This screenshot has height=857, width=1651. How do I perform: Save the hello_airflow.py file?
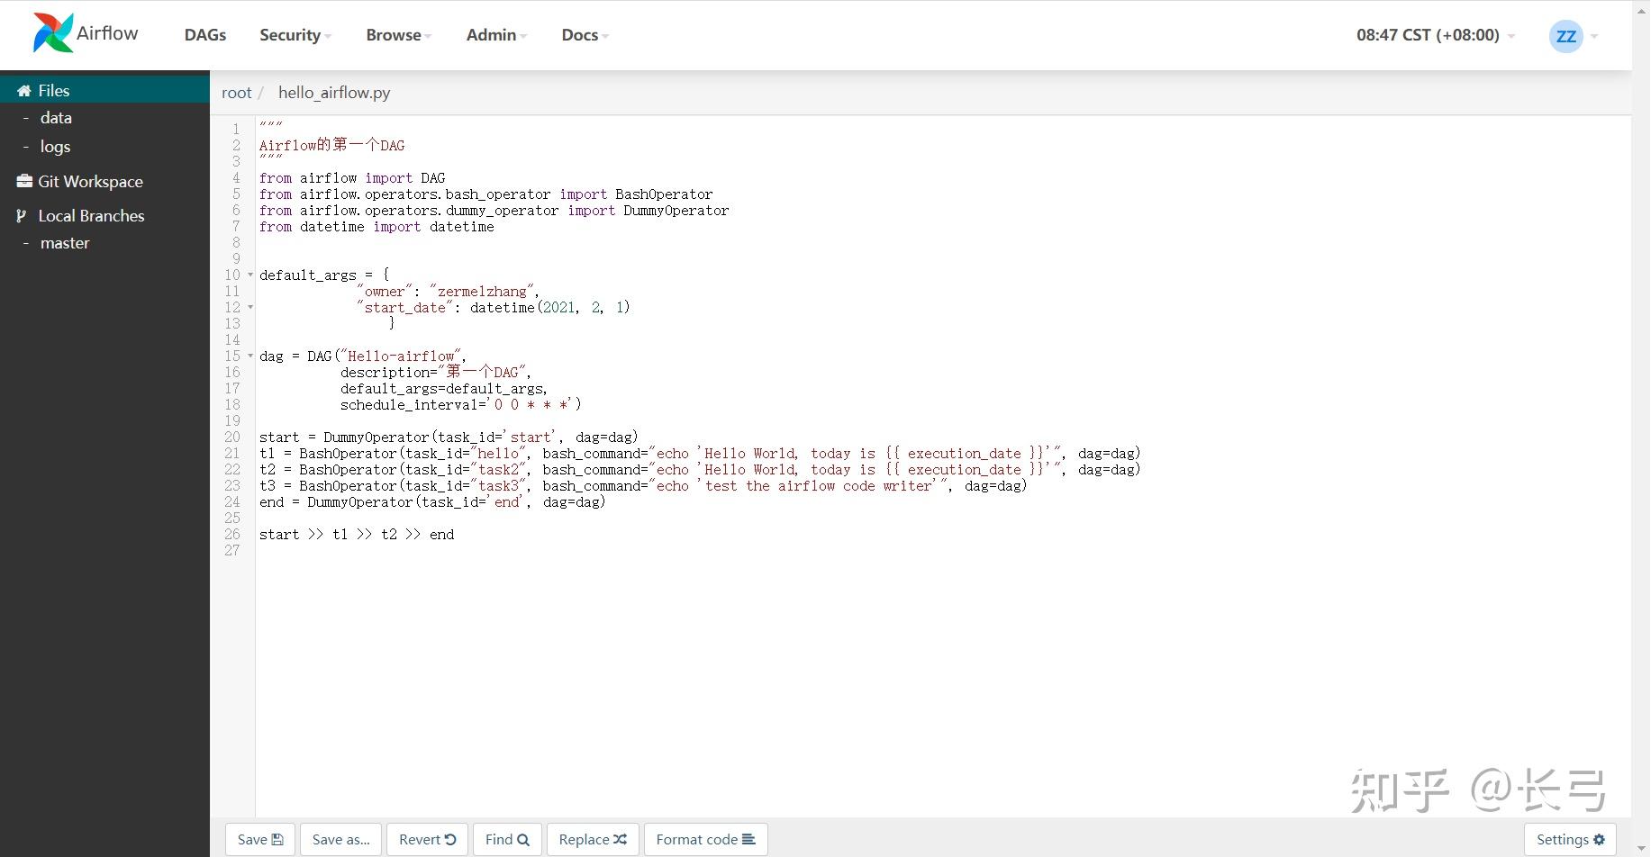tap(259, 839)
